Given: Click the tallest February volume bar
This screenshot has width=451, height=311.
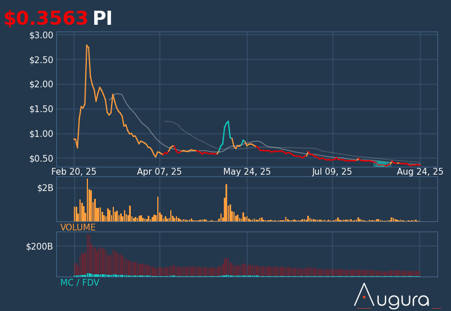Looking at the screenshot, I should (x=87, y=200).
